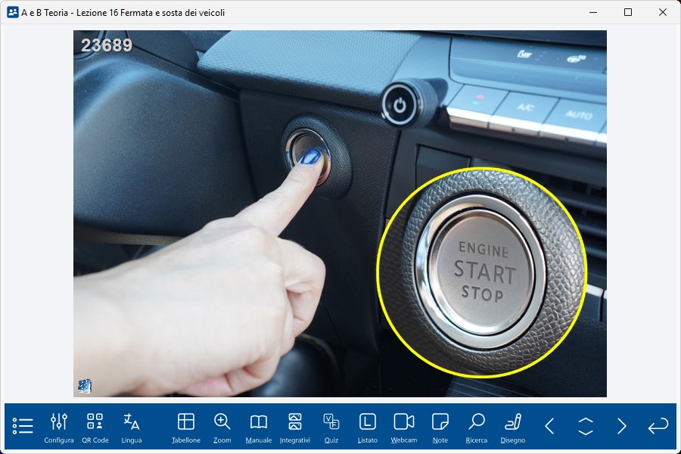Open the Tabellone board view

pyautogui.click(x=186, y=428)
